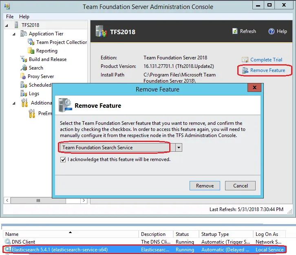This screenshot has width=296, height=255.
Task: Click the Complete Trial certificate icon
Action: pos(245,60)
